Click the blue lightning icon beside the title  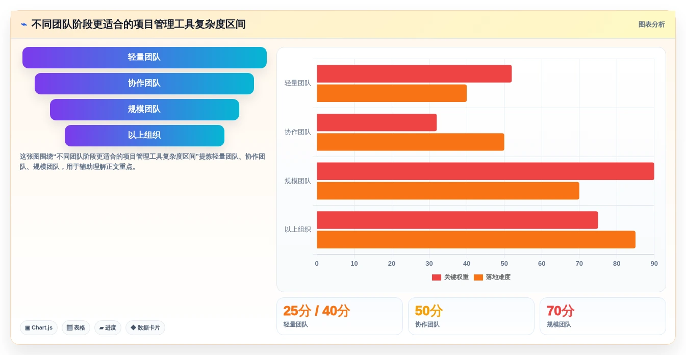tap(24, 24)
